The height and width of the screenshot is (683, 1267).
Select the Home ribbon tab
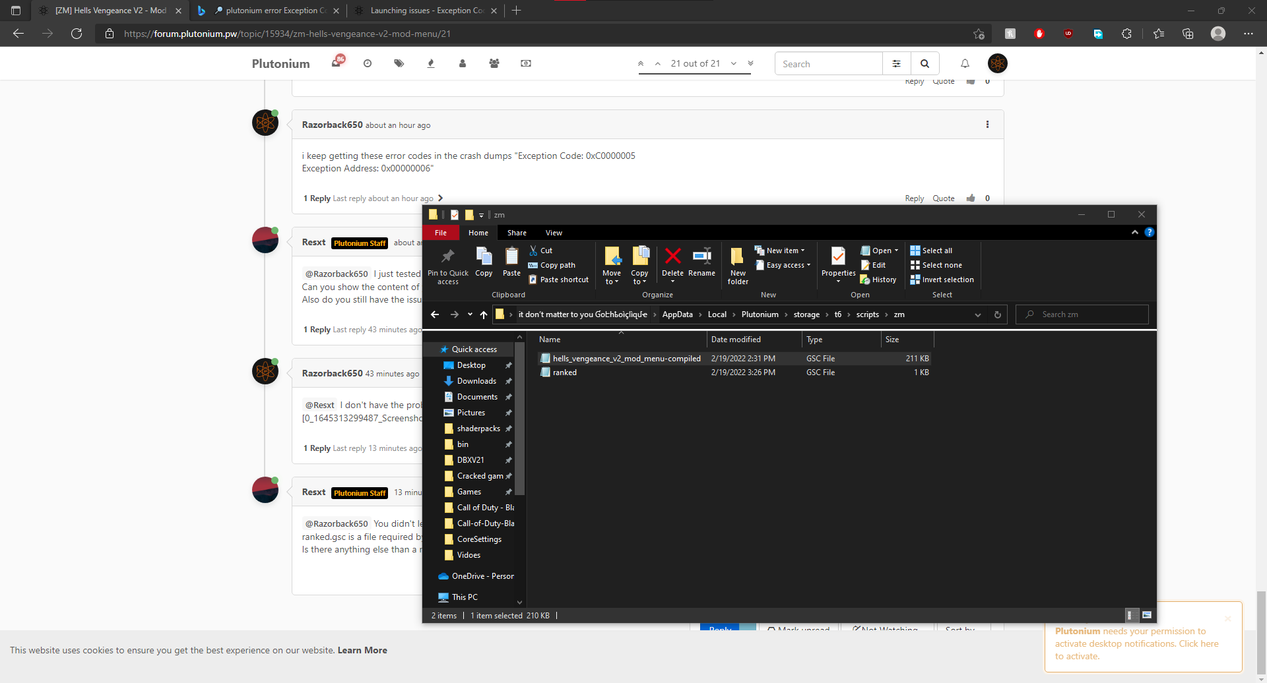click(478, 233)
